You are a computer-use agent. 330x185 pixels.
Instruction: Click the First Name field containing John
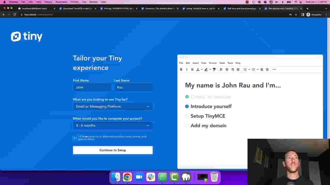92,87
